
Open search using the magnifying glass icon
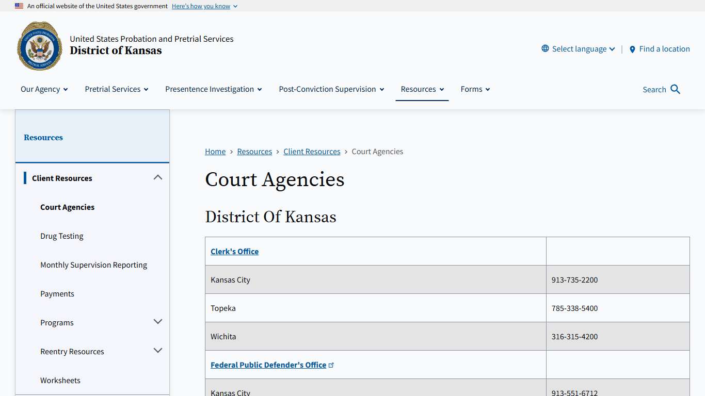tap(676, 89)
